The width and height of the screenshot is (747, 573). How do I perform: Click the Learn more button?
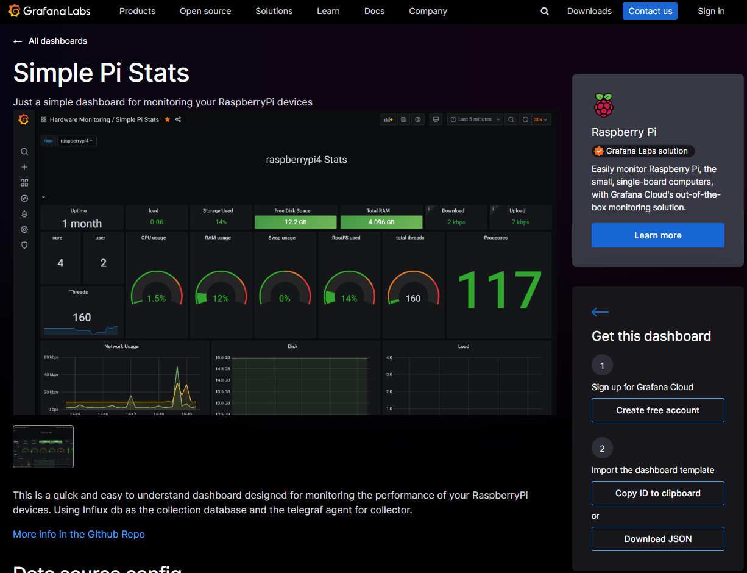tap(658, 235)
